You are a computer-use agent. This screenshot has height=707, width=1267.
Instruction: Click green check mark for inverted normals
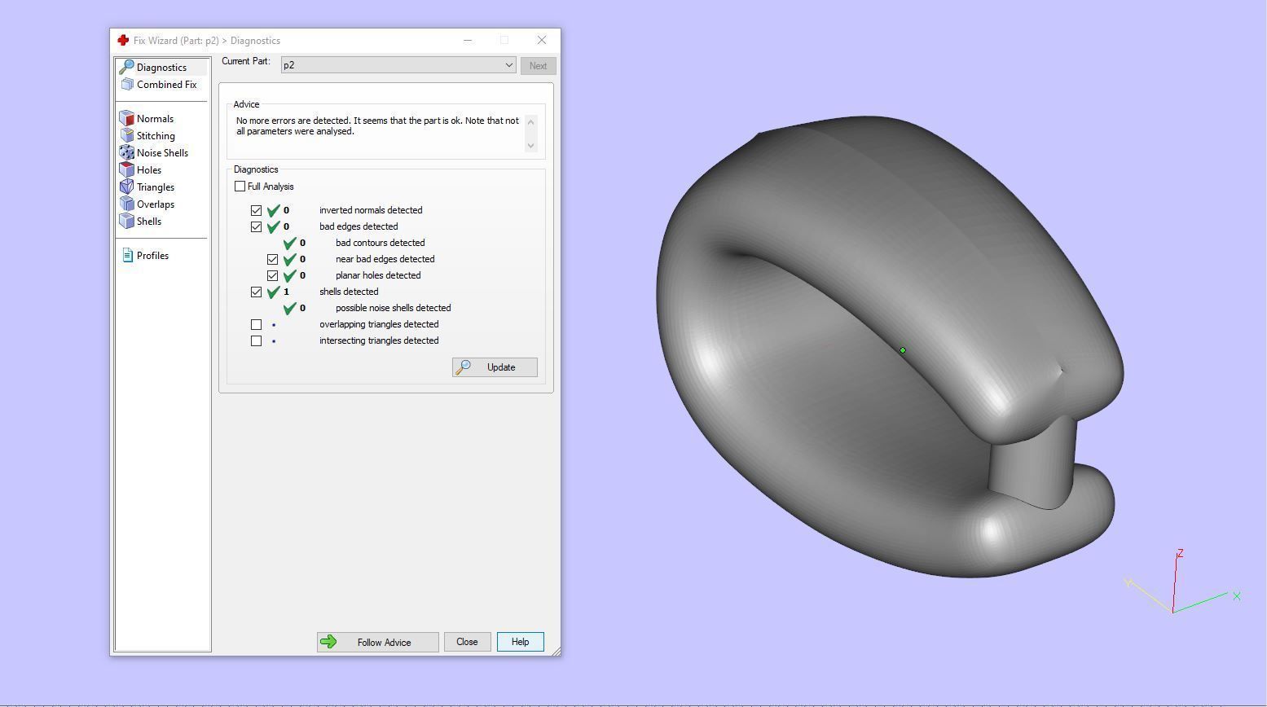click(x=273, y=210)
